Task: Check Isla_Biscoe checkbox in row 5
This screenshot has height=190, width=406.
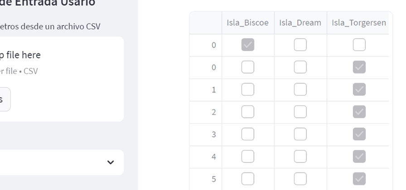Action: click(x=248, y=179)
